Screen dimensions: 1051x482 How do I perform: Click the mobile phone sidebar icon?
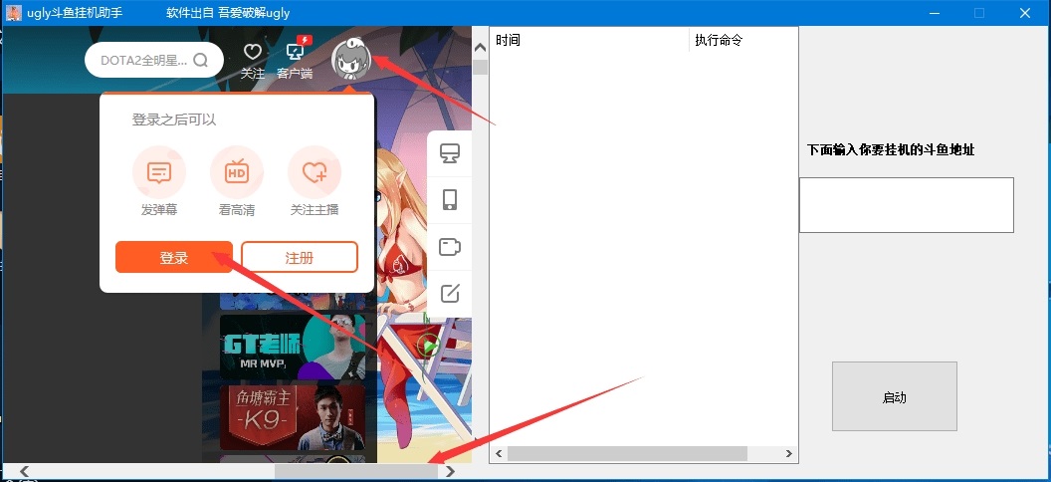click(450, 200)
